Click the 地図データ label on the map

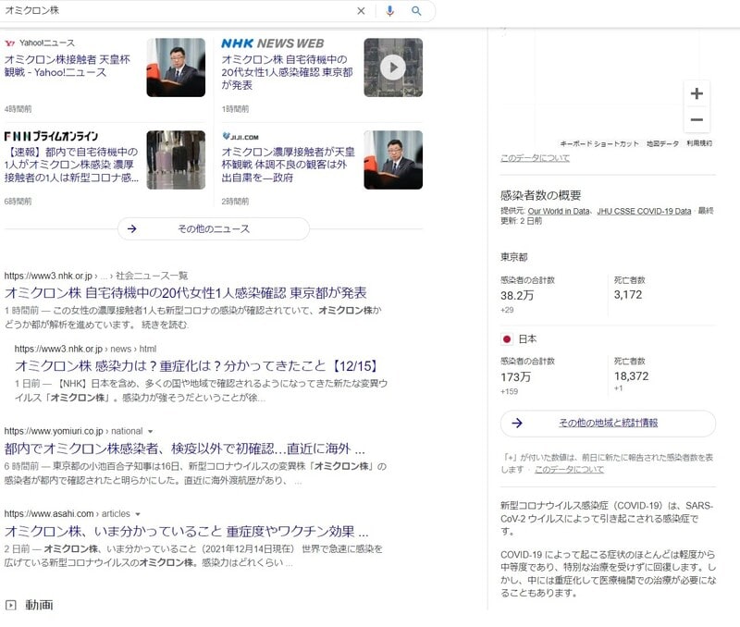[662, 143]
